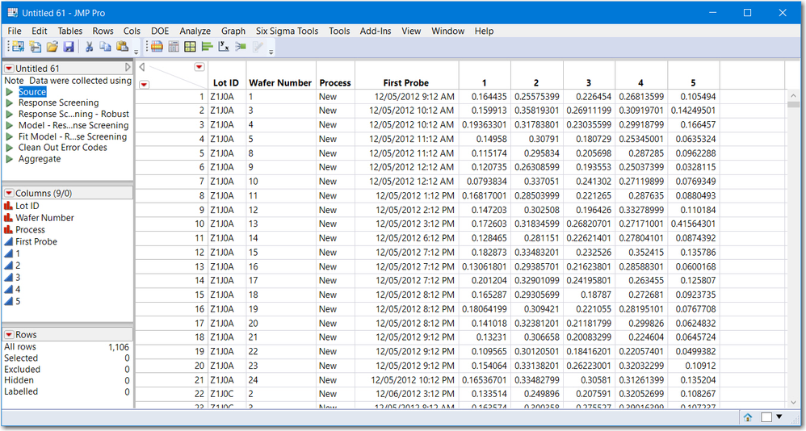Open the Columns (9/0) red triangle menu
Viewport: 806px width, 431px height.
(9, 193)
